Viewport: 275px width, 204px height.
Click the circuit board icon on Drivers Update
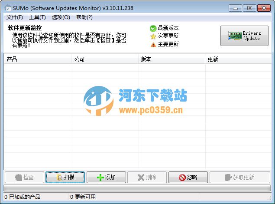pyautogui.click(x=235, y=36)
